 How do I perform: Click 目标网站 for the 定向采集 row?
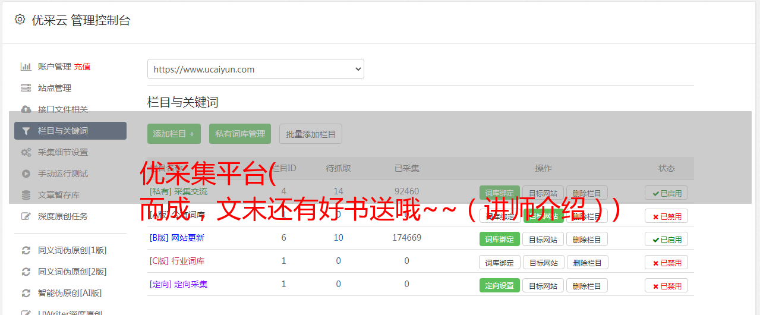point(543,285)
